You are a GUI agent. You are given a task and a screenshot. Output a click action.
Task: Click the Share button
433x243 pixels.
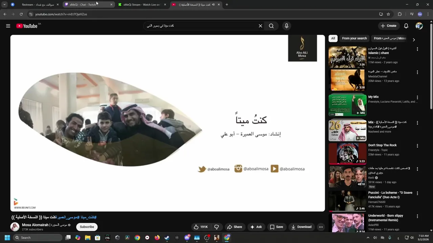point(234,227)
